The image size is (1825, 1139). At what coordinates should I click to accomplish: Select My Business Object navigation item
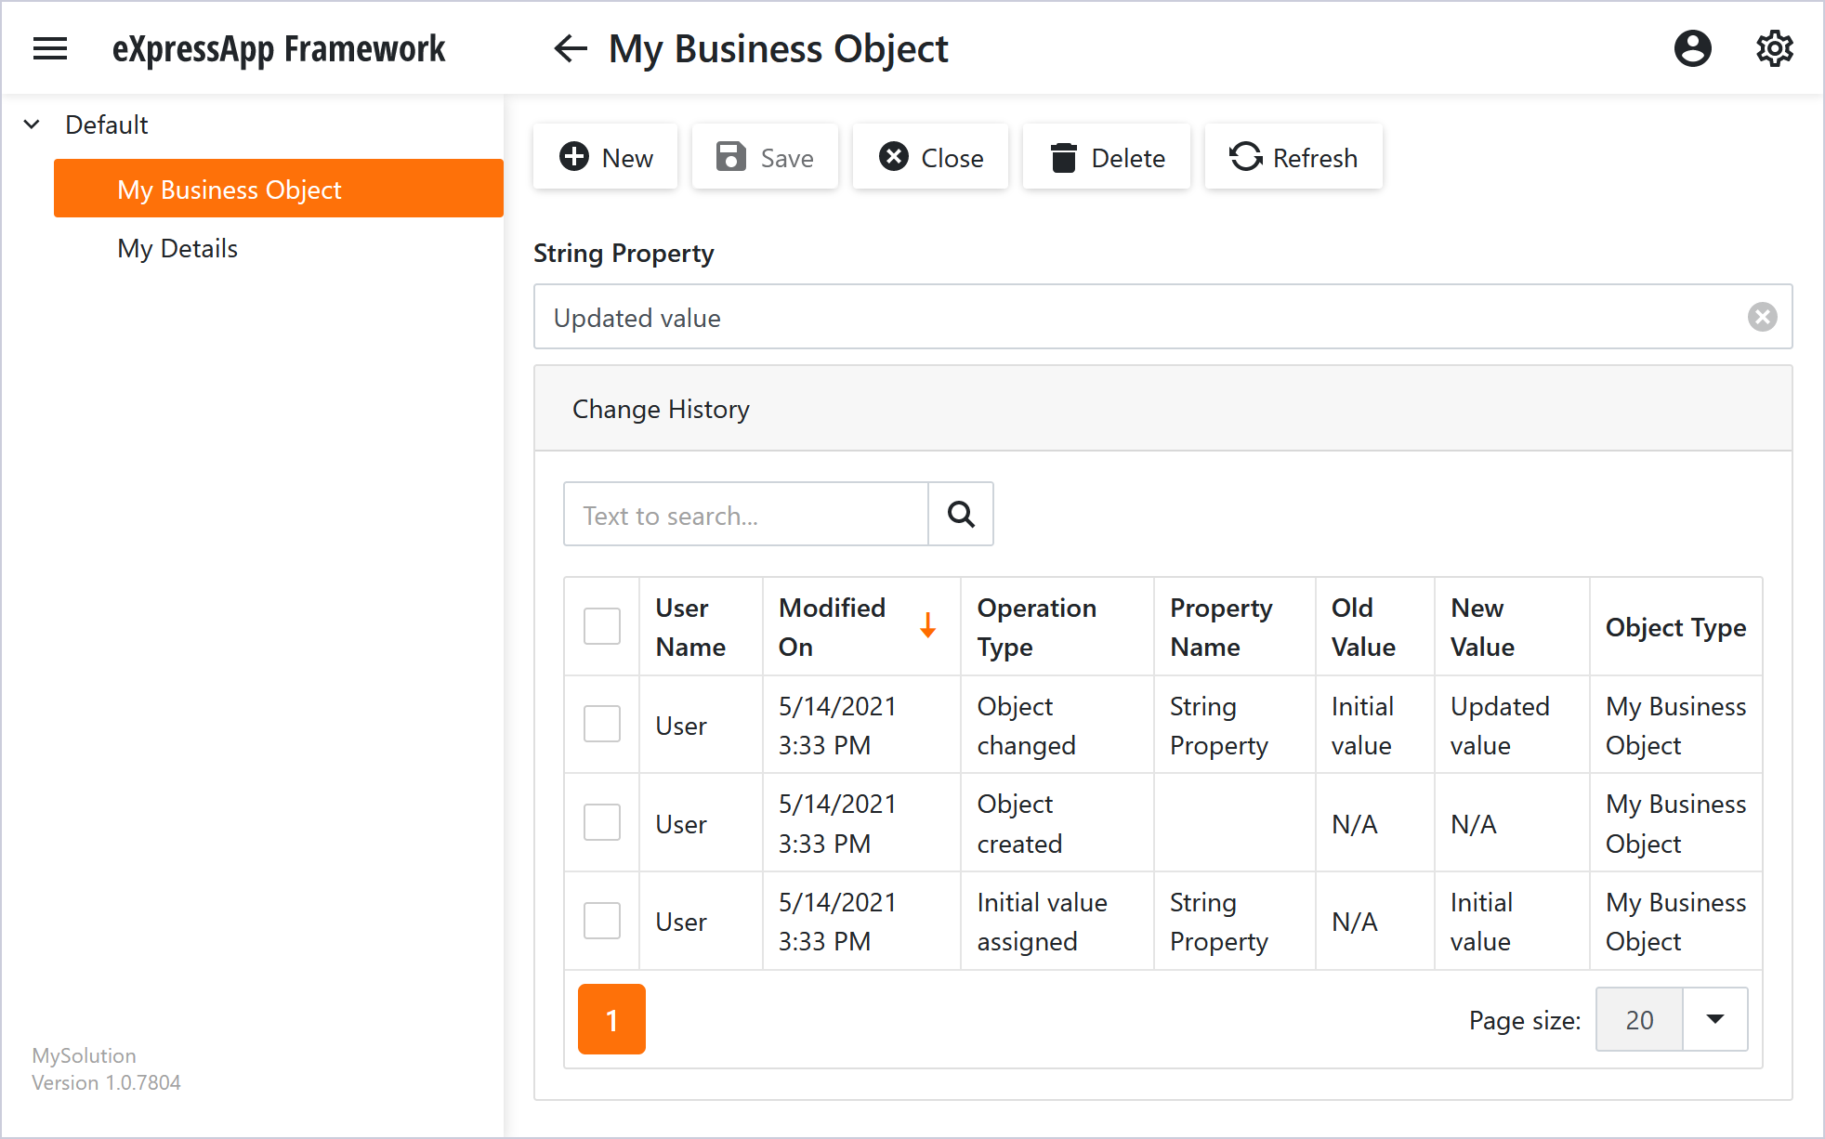(x=230, y=190)
